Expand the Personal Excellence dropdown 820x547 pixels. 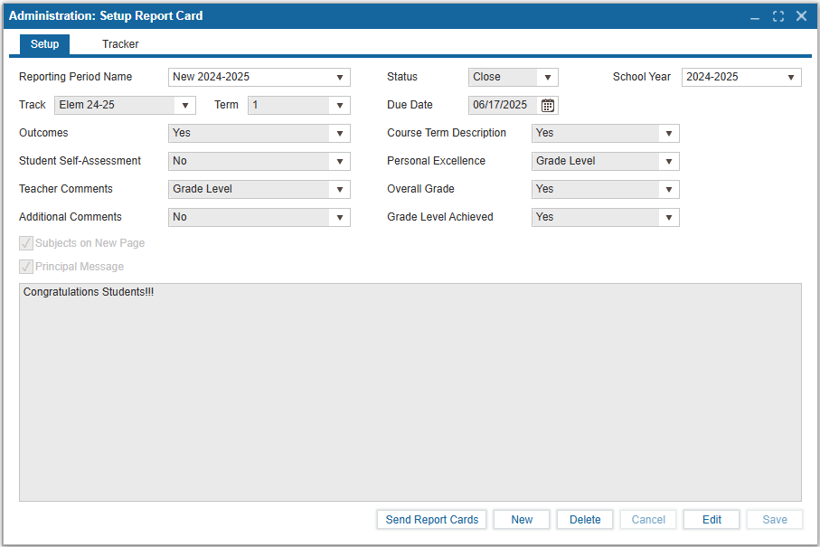(x=669, y=162)
